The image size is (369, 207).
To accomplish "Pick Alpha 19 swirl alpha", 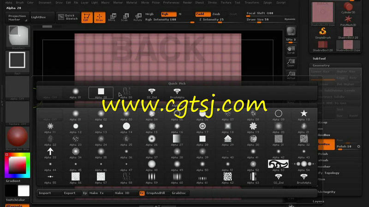I will (253, 128).
